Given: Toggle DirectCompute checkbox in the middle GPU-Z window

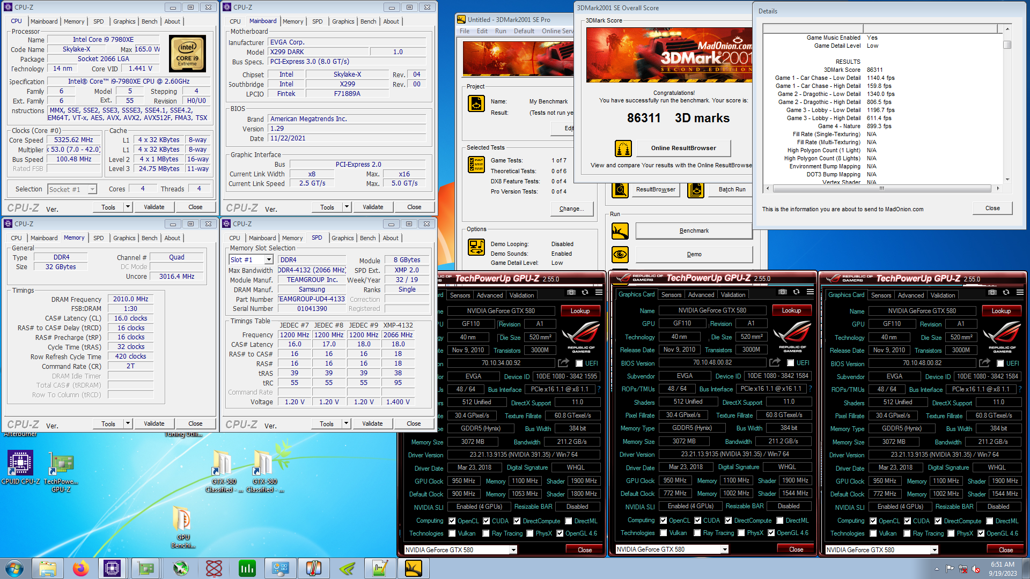Looking at the screenshot, I should [x=728, y=521].
